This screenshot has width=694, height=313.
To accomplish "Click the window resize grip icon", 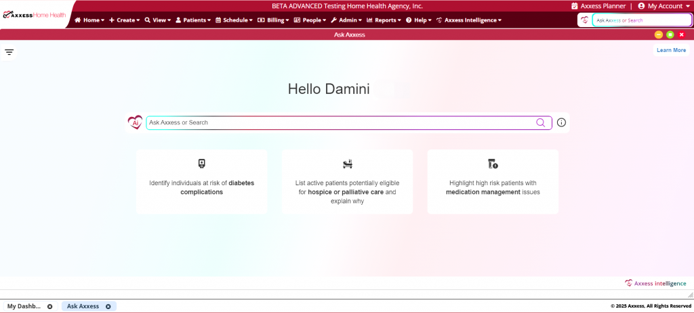I will point(690,295).
